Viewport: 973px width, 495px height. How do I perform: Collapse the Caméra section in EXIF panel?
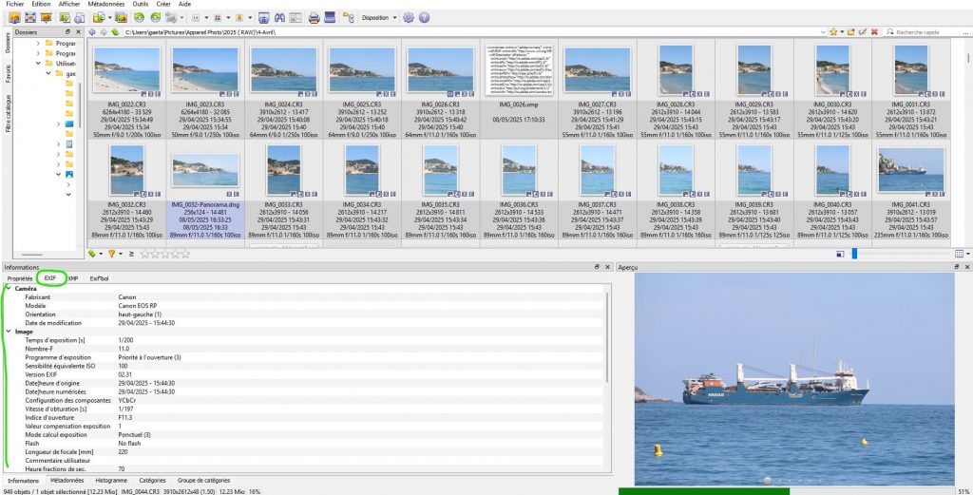pyautogui.click(x=7, y=288)
